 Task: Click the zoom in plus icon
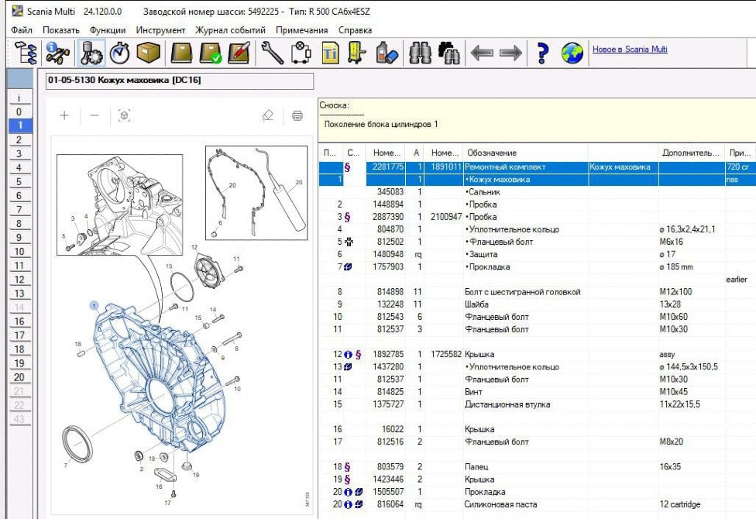pos(64,115)
